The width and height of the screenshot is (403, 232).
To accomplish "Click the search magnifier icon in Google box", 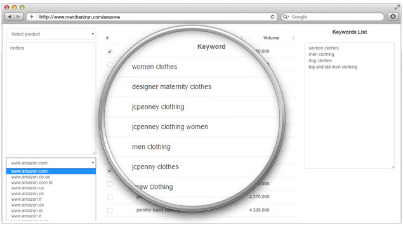I will tap(286, 17).
